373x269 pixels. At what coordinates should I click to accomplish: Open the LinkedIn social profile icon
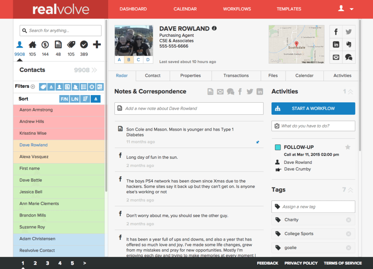click(336, 44)
